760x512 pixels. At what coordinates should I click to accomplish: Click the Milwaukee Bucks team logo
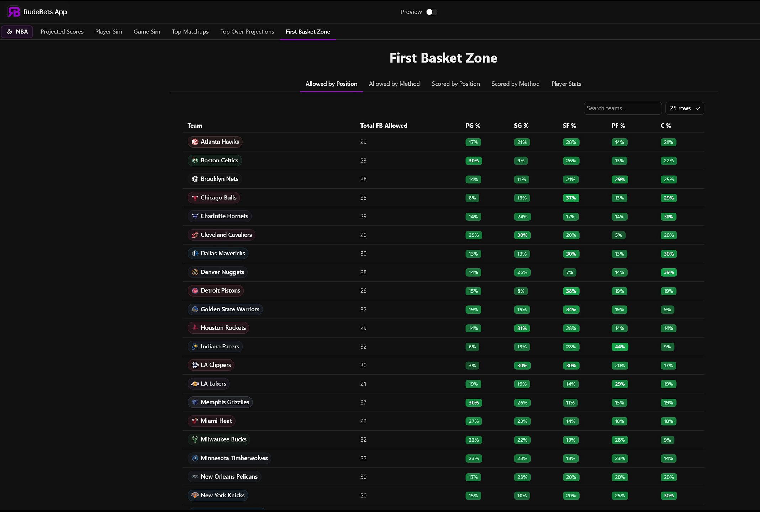(x=195, y=439)
